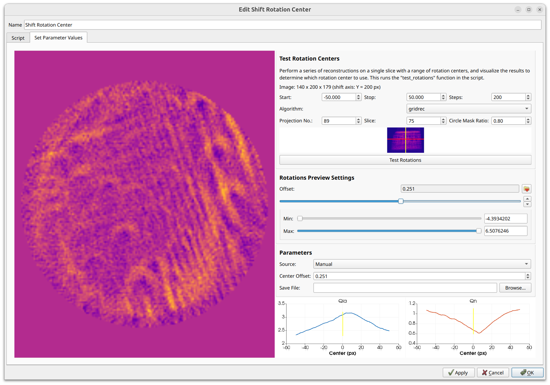Close the Edit Shift Rotation Center window
Screen dimensions: 550x385
[x=539, y=10]
